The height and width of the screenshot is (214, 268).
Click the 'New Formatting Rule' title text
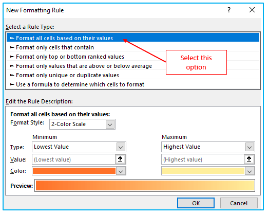(x=35, y=10)
